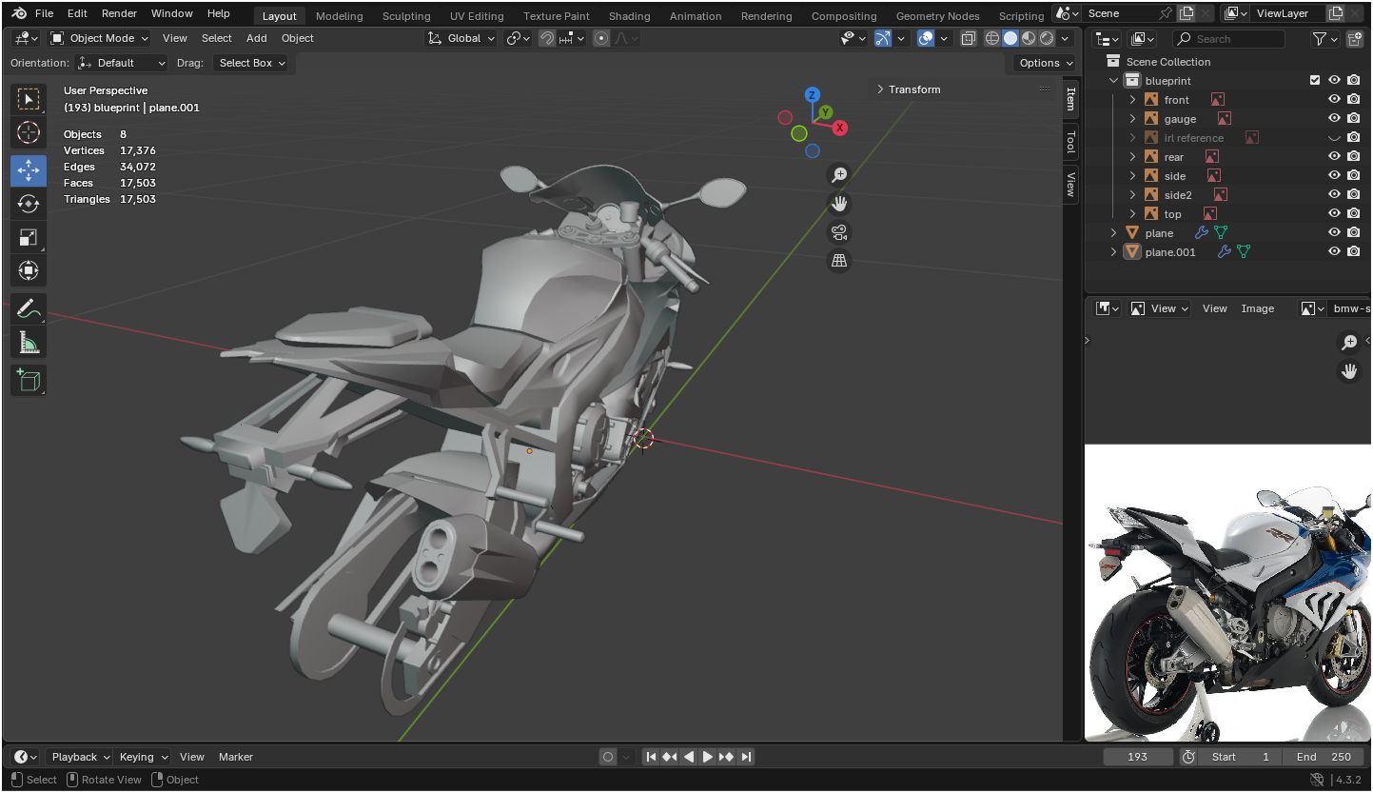Switch to wireframe viewport shading

click(992, 38)
